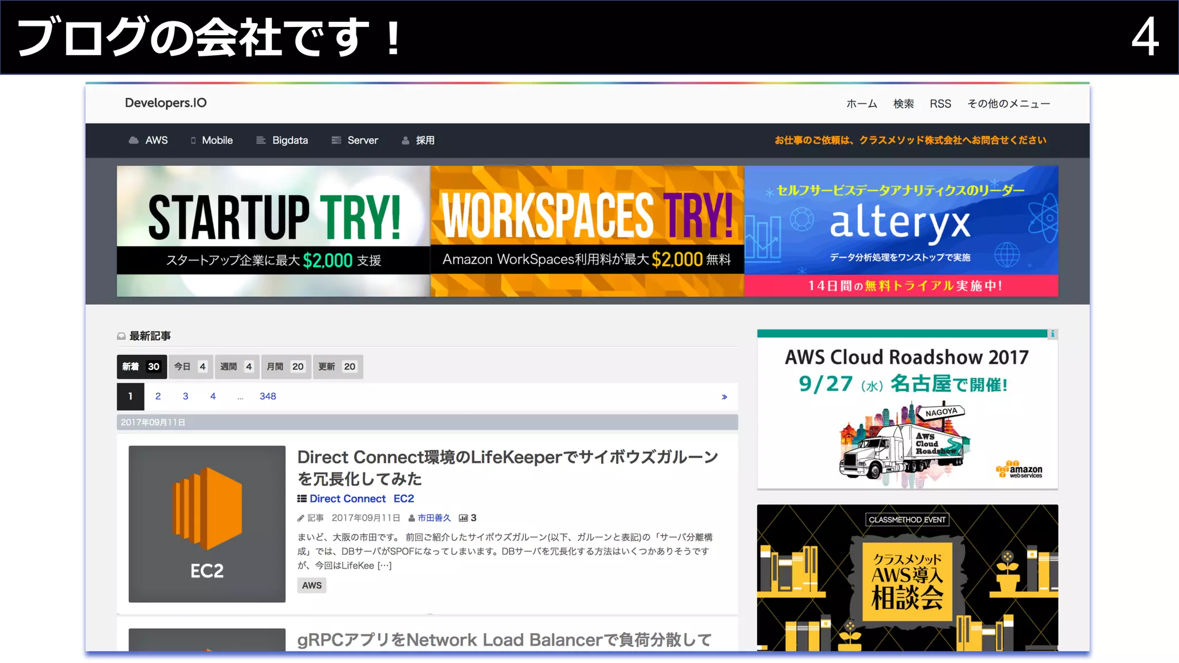The image size is (1179, 663).
Task: Click the category list icon beside Direct Connect
Action: pyautogui.click(x=302, y=499)
